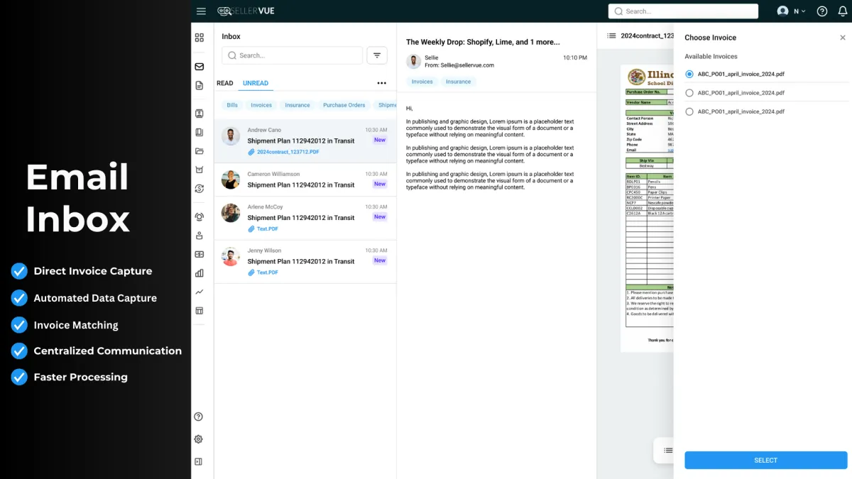Click the Weekly Drop email subject
This screenshot has width=852, height=479.
click(x=483, y=42)
